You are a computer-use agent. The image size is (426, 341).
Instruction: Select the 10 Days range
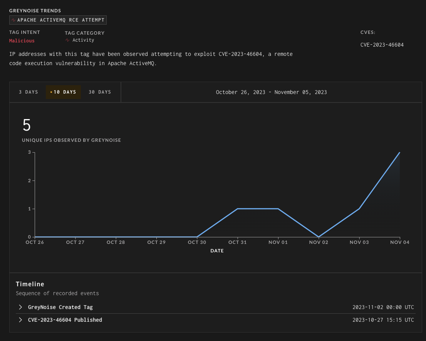[64, 92]
